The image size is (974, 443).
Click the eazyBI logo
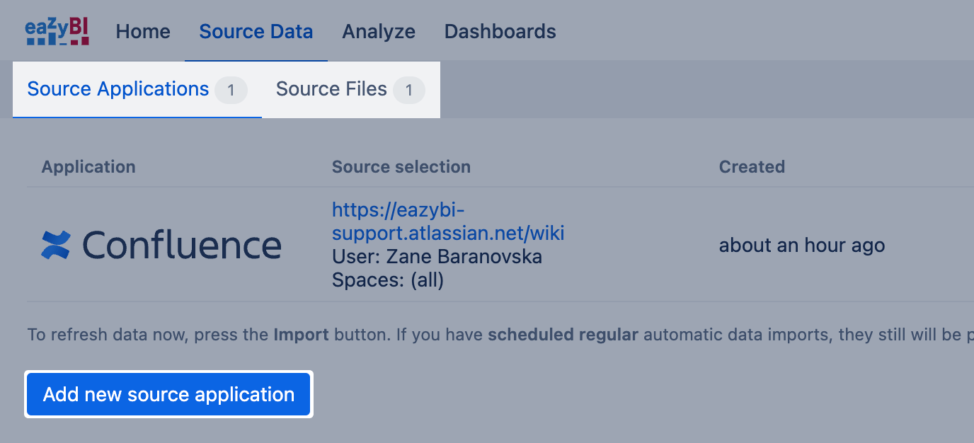[57, 32]
